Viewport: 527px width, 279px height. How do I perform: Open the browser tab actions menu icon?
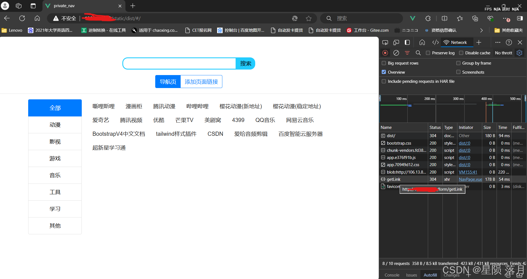[33, 6]
